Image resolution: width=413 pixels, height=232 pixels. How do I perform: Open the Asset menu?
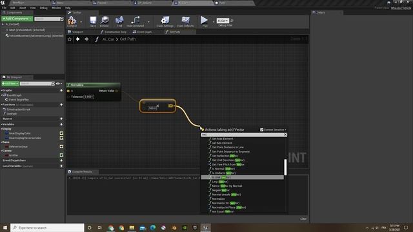(x=23, y=8)
